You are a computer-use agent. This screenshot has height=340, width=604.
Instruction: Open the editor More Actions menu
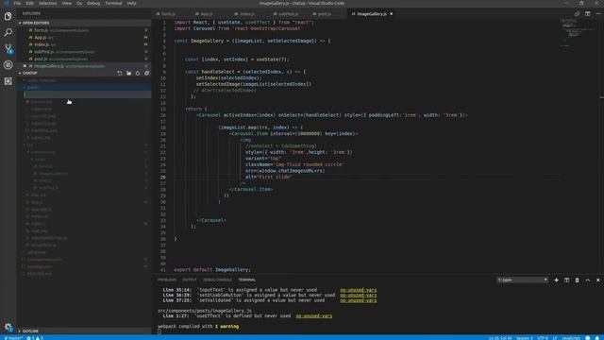[x=597, y=13]
